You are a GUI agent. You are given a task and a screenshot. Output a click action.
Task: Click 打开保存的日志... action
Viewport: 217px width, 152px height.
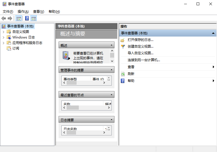point(140,40)
